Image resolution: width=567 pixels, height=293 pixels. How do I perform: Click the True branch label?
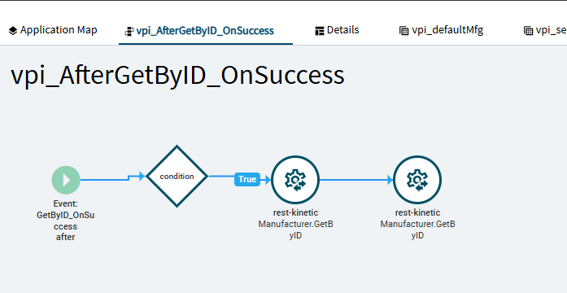pos(247,179)
